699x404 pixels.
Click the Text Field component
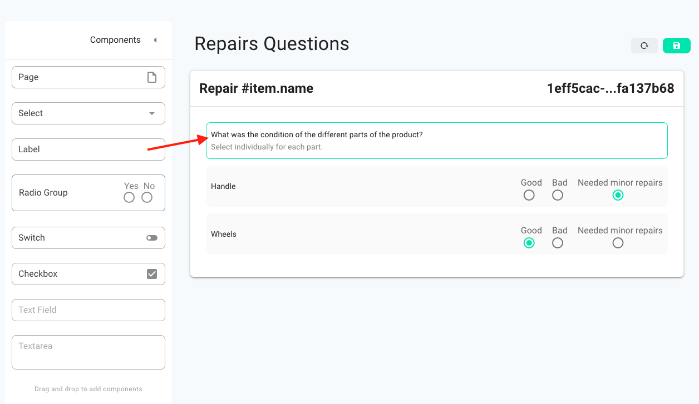88,310
